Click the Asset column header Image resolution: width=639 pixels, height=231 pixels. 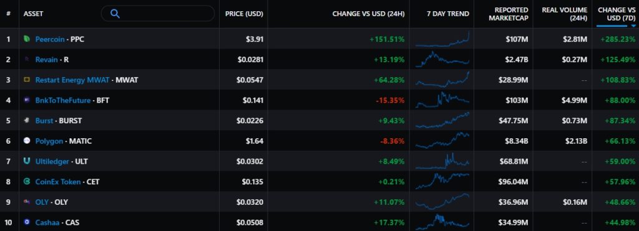pyautogui.click(x=34, y=14)
